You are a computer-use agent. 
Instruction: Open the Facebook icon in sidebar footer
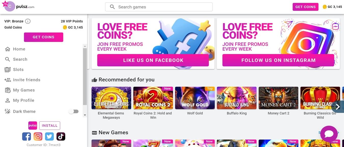26,136
